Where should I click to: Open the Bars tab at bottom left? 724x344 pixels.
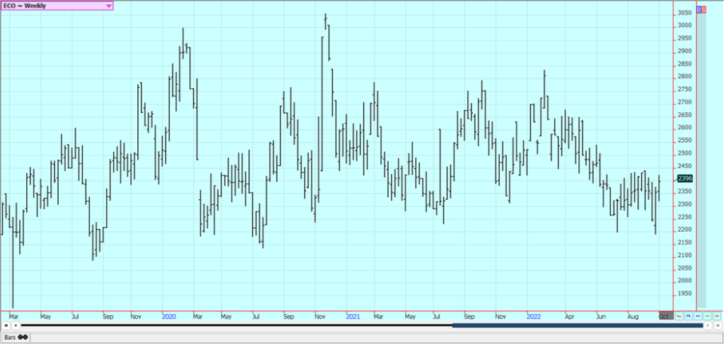click(x=16, y=338)
